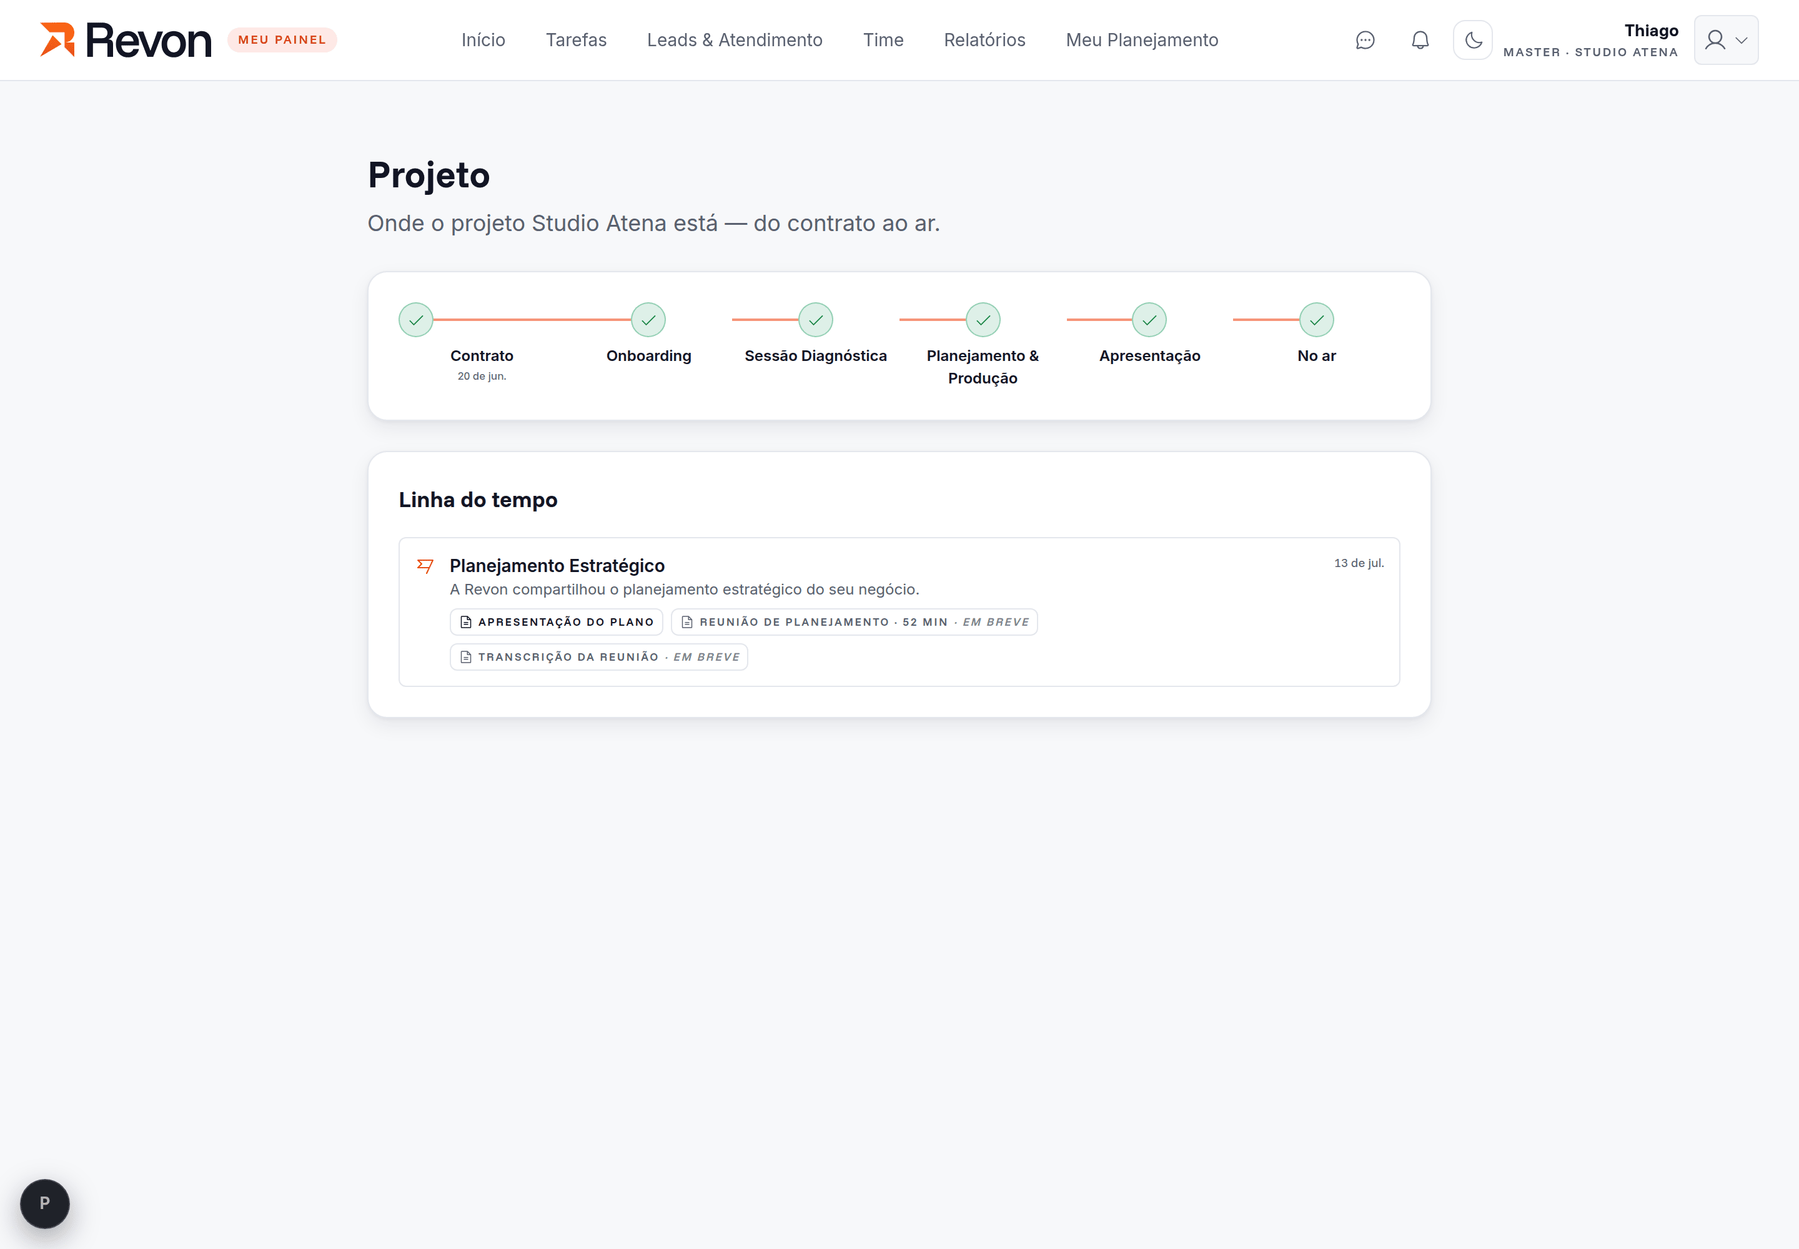This screenshot has width=1799, height=1249.
Task: Click the Apresentação step label
Action: click(x=1149, y=356)
